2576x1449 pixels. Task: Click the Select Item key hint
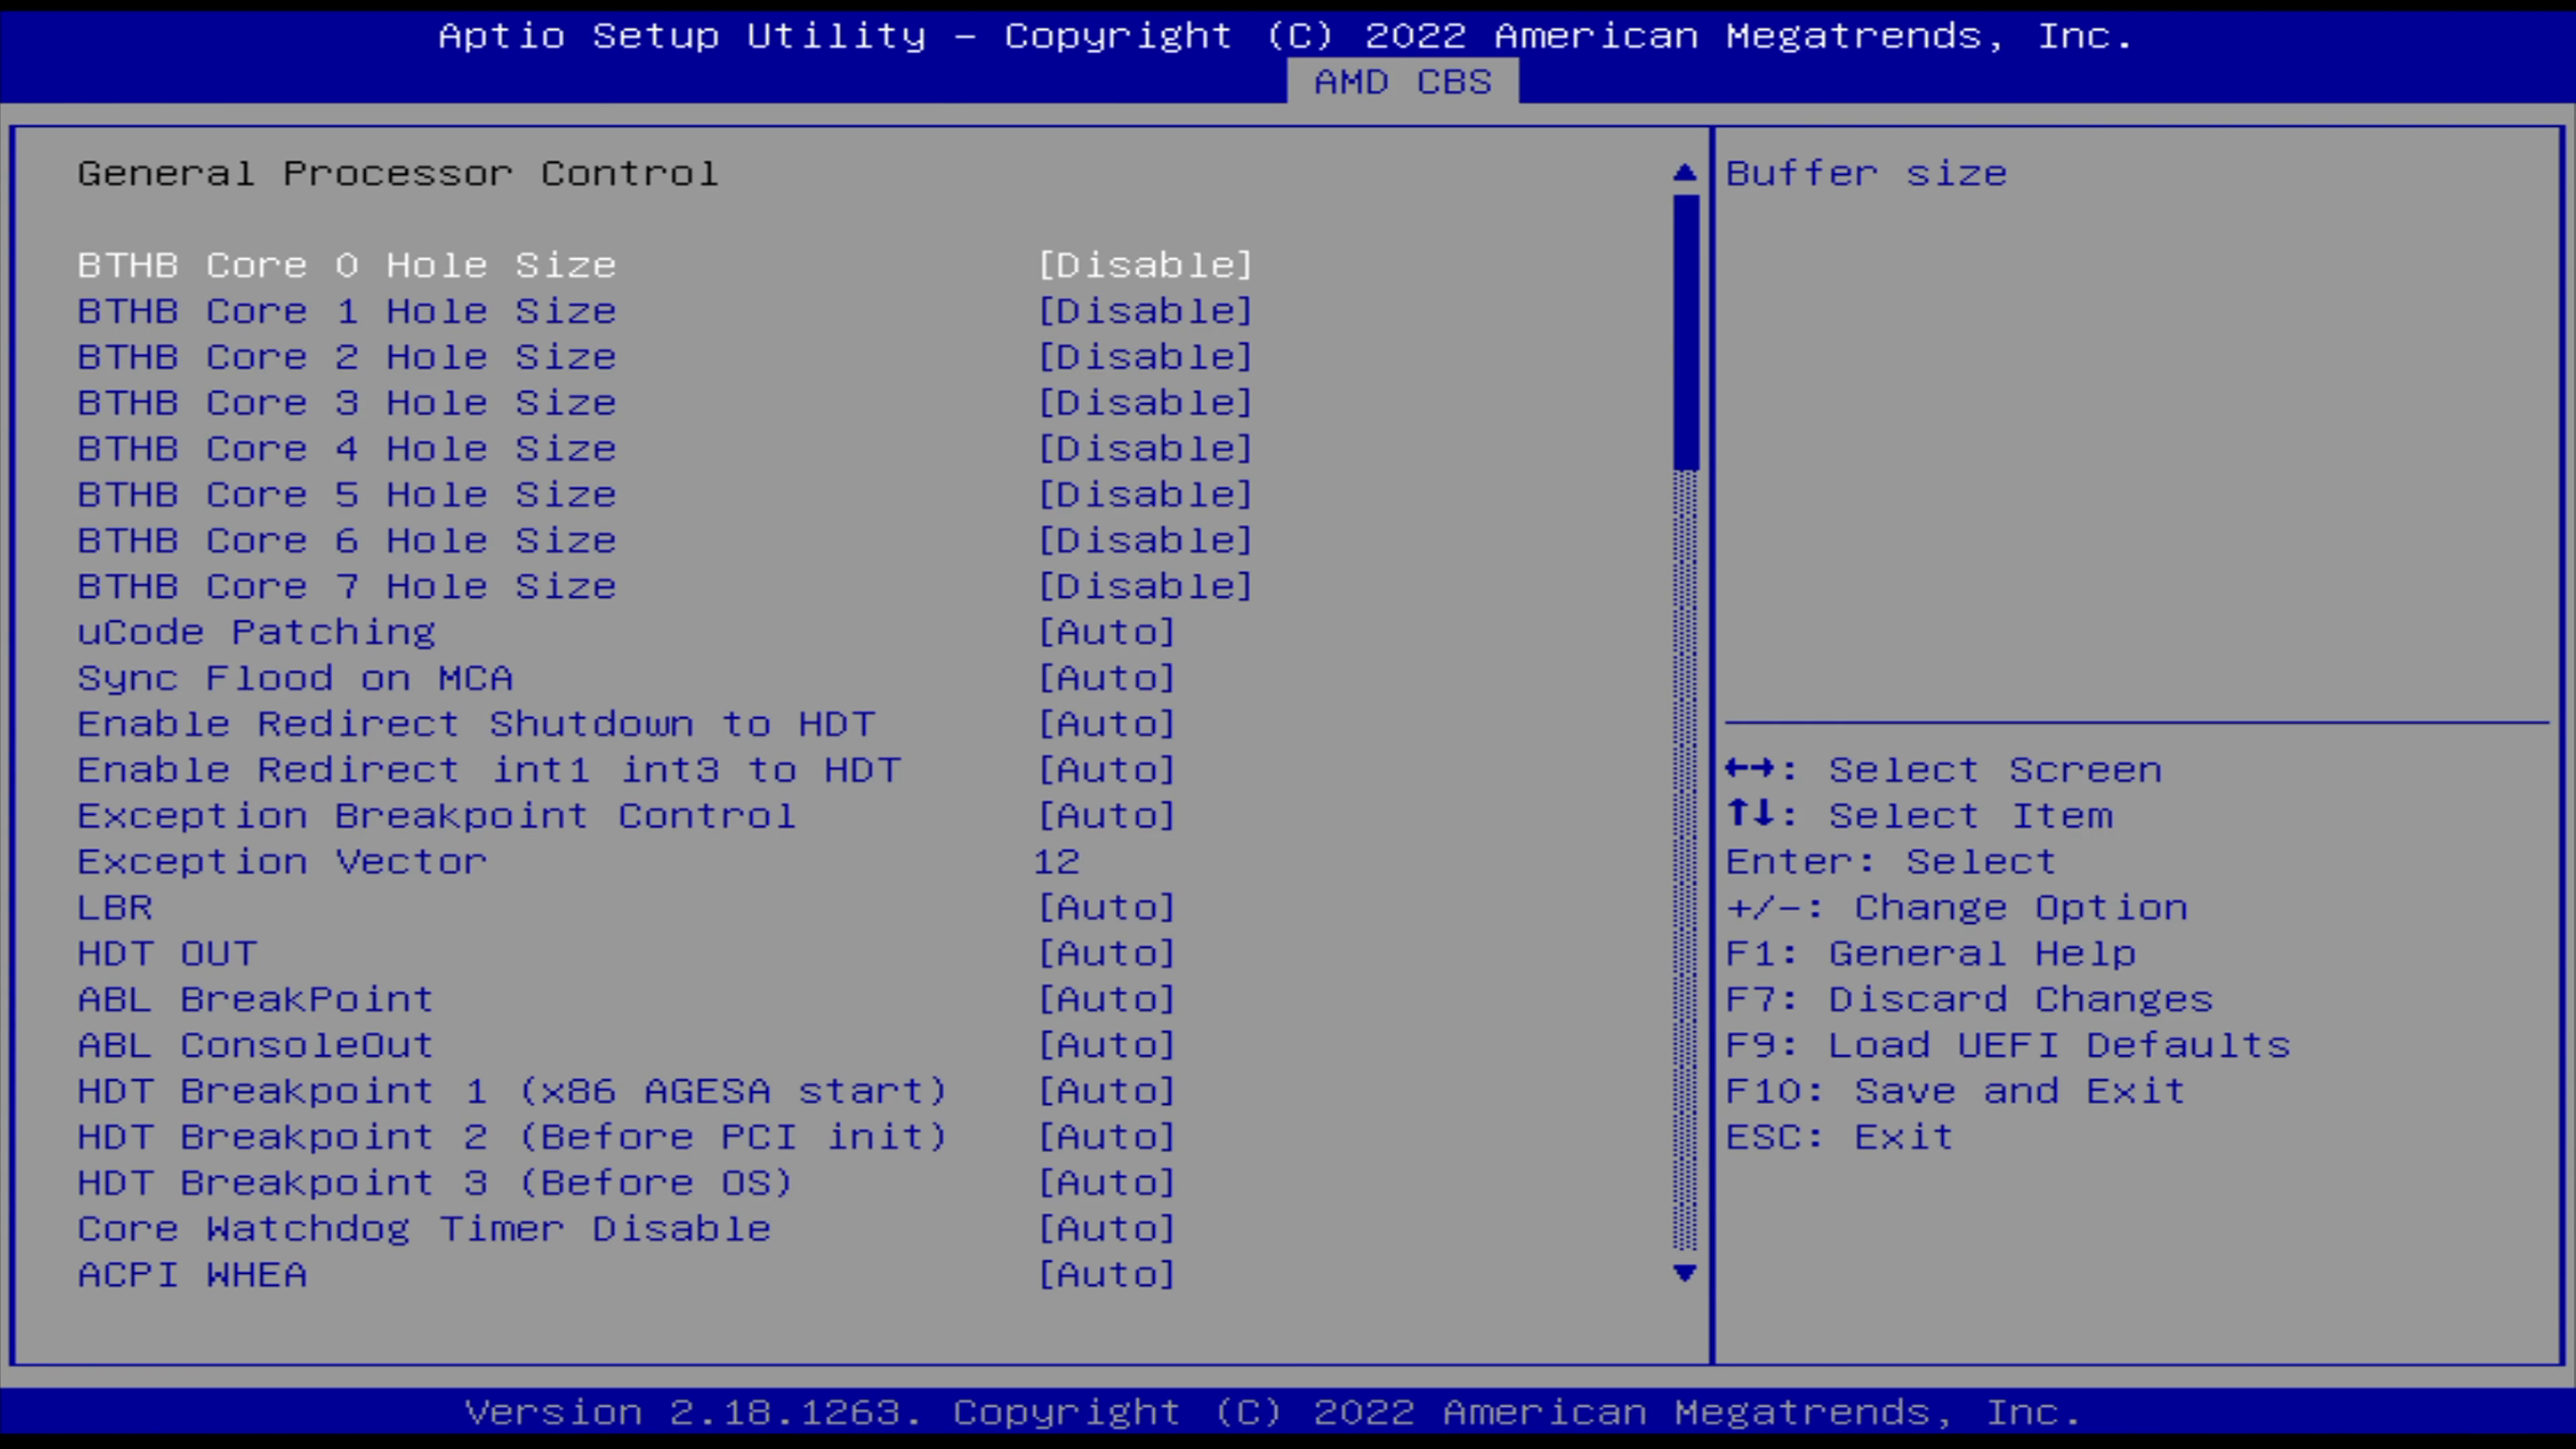coord(1920,816)
